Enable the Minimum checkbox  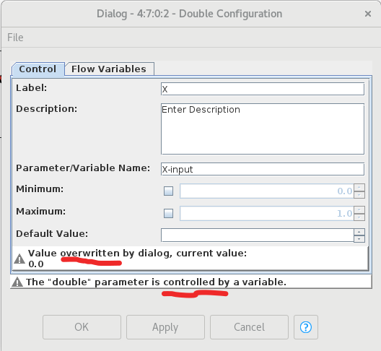[168, 191]
